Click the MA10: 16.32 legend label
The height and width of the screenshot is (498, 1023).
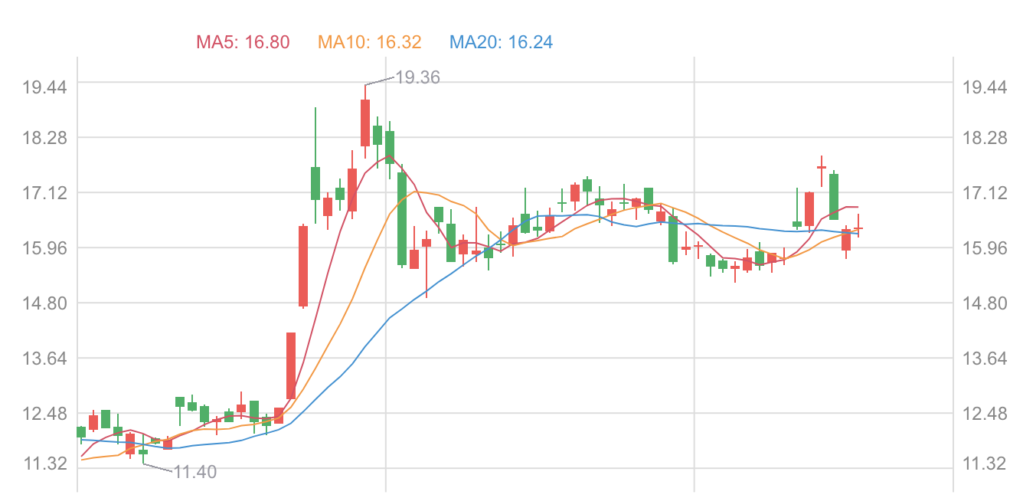click(x=370, y=42)
